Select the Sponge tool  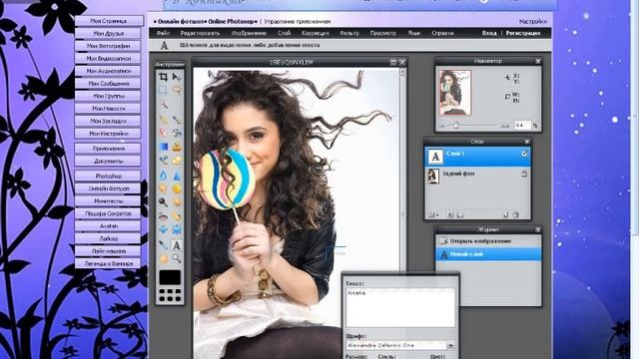coord(177,188)
